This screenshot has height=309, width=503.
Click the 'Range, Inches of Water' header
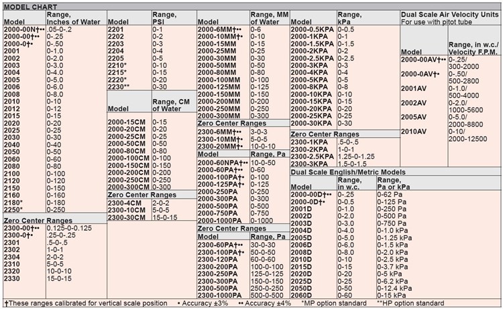[x=74, y=18]
